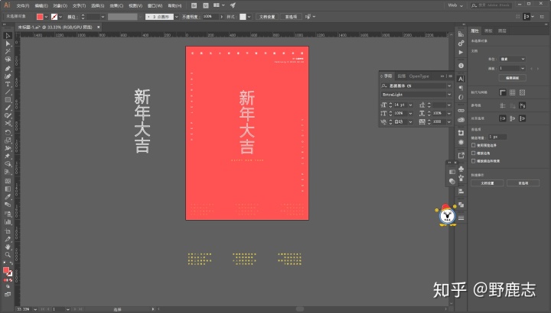
Task: Select the Rectangle tool
Action: pyautogui.click(x=8, y=100)
